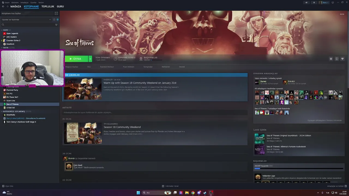Open the Yardım menu
Screen dimensions: 349x196
click(x=41, y=2)
